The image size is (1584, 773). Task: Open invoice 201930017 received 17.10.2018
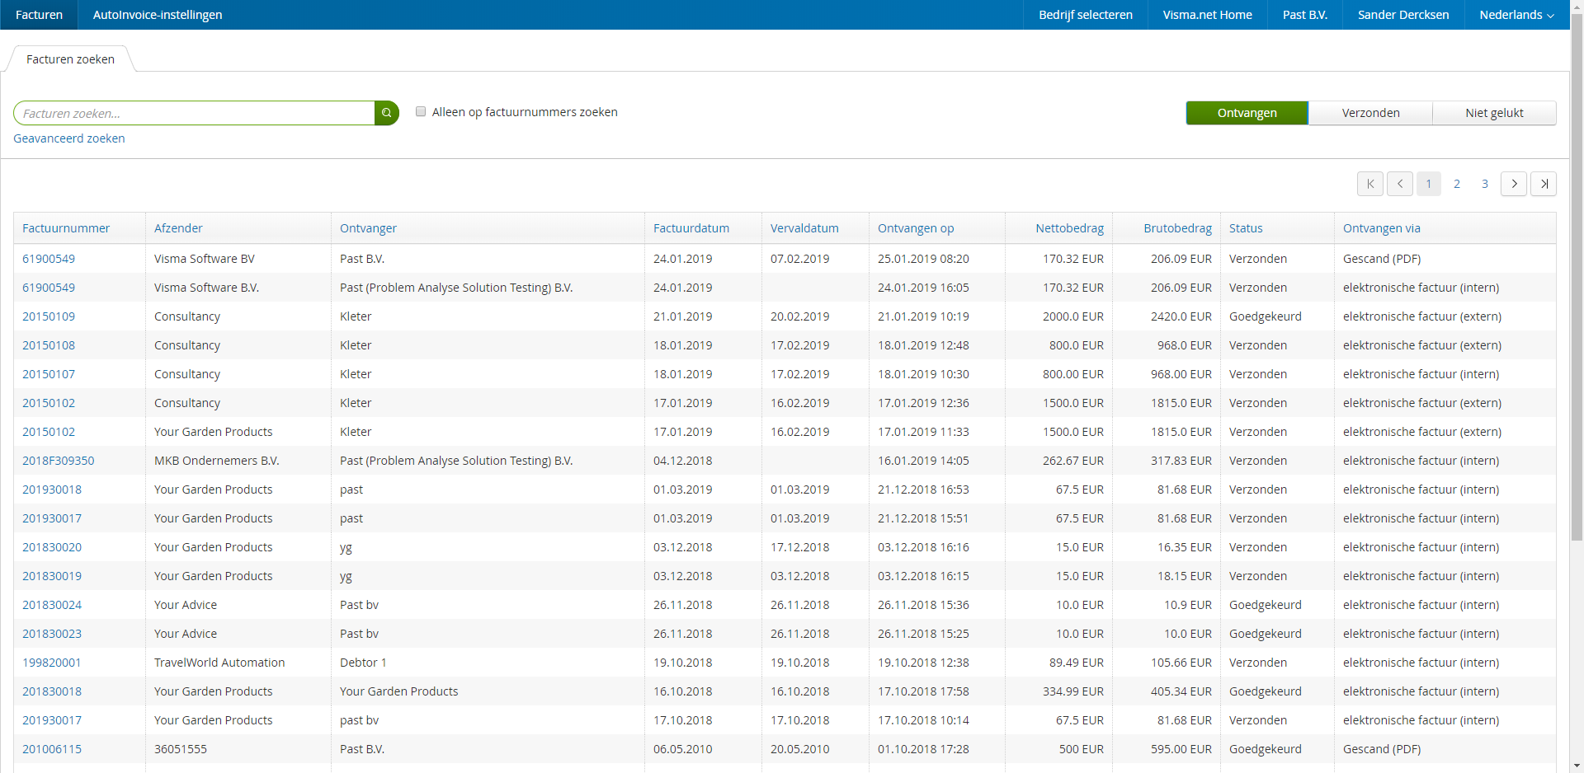coord(52,720)
